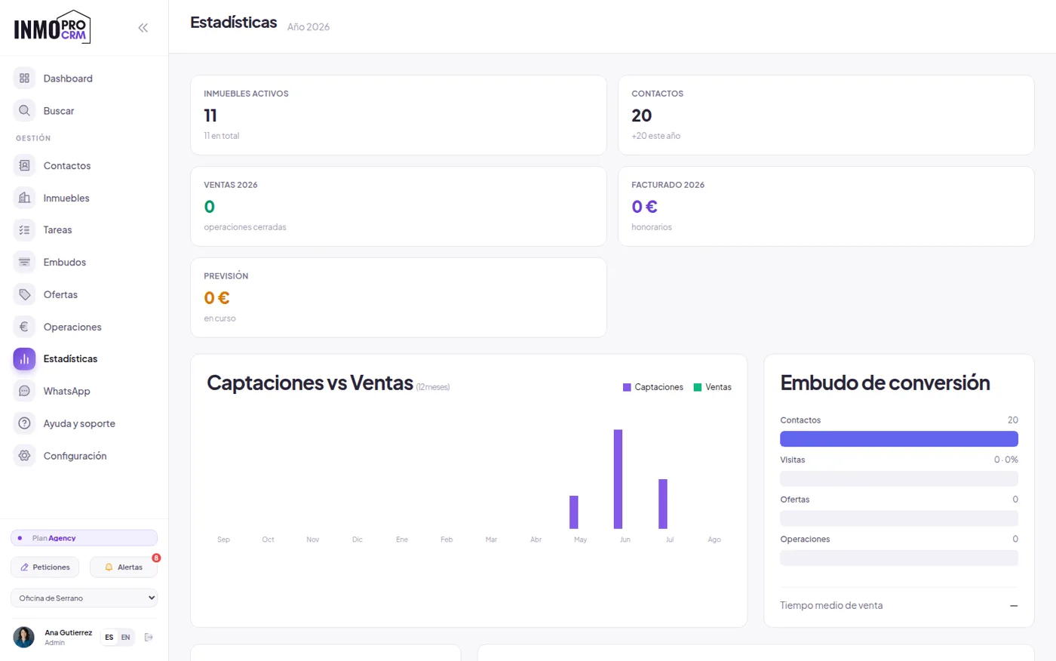Click the Operaciones euro icon
This screenshot has width=1056, height=661.
pyautogui.click(x=24, y=327)
